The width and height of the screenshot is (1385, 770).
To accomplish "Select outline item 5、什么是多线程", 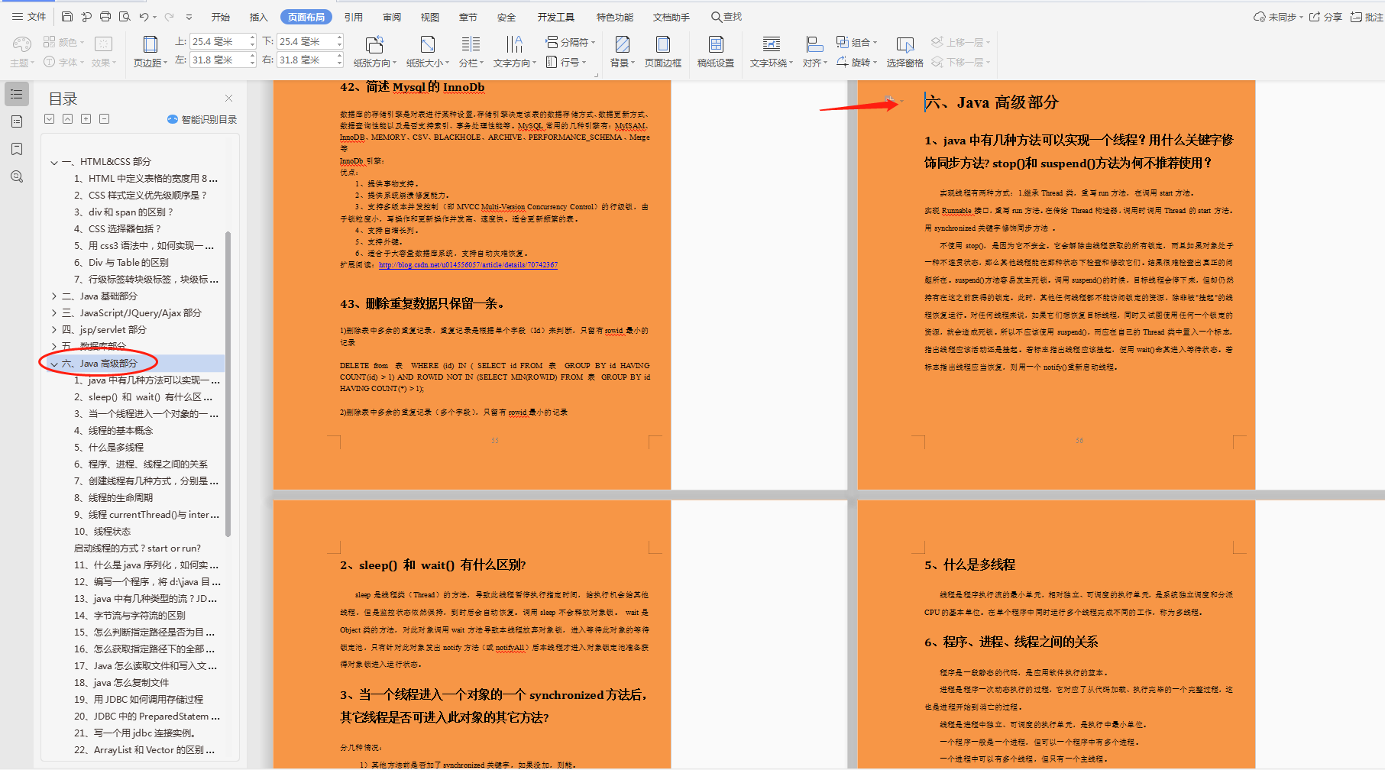I will pyautogui.click(x=109, y=448).
